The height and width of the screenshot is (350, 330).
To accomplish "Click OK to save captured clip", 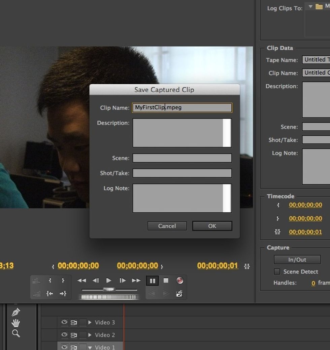I will coord(212,226).
